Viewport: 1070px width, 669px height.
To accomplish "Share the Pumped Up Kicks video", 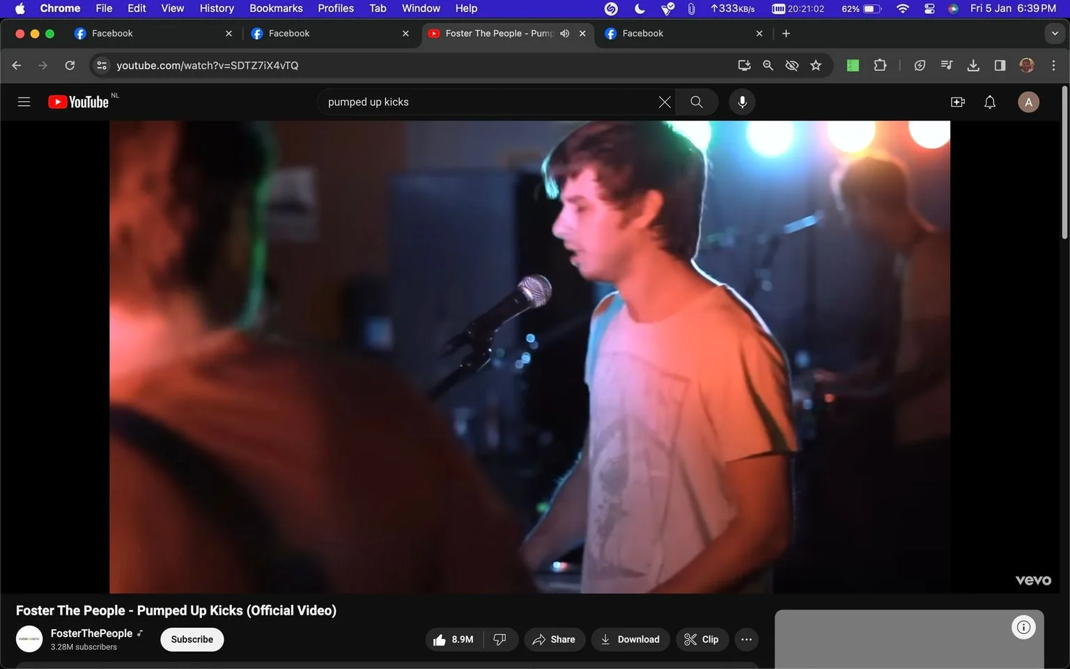I will pos(555,640).
